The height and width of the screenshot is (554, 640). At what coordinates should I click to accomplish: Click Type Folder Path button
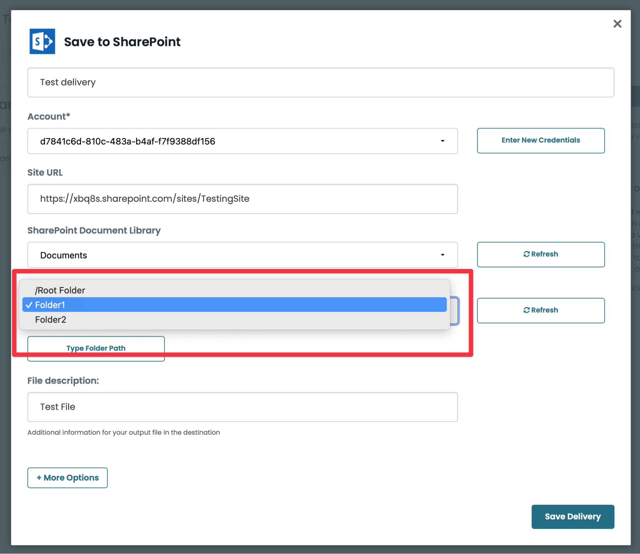(x=96, y=348)
